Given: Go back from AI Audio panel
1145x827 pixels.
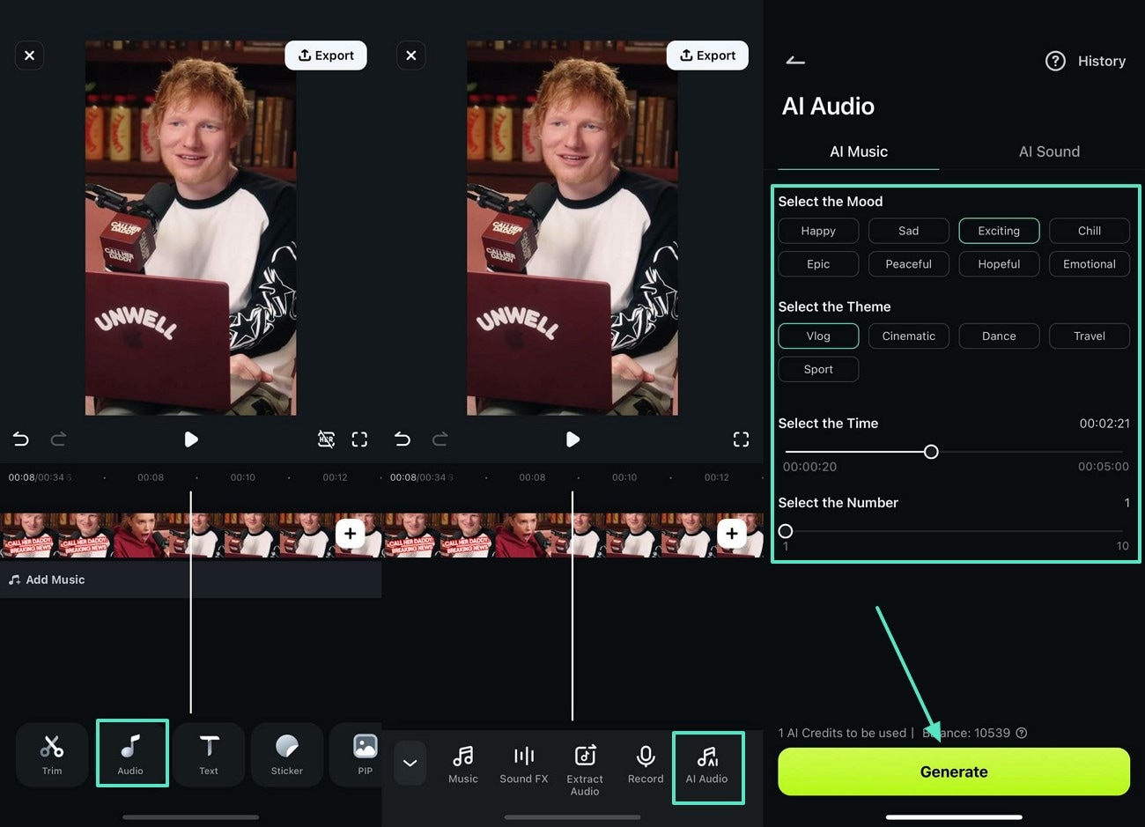Looking at the screenshot, I should pyautogui.click(x=795, y=61).
